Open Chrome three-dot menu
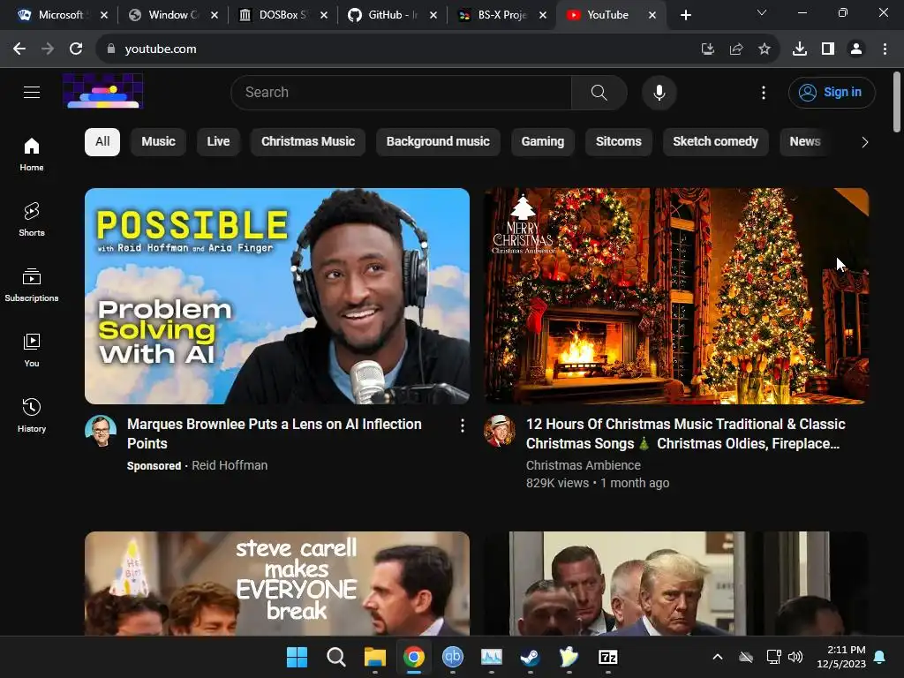This screenshot has height=678, width=904. tap(885, 49)
